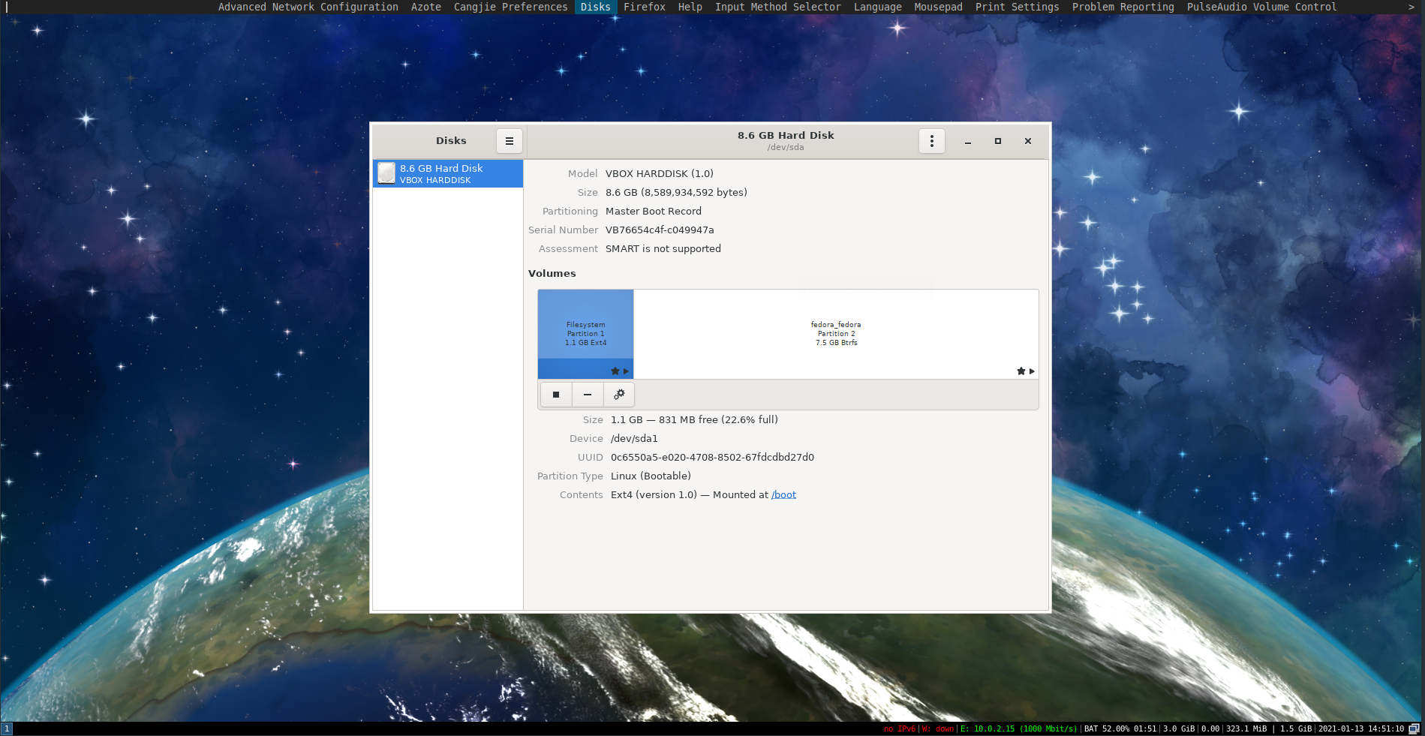This screenshot has width=1425, height=736.
Task: Launch Azote from the top bar
Action: (x=426, y=7)
